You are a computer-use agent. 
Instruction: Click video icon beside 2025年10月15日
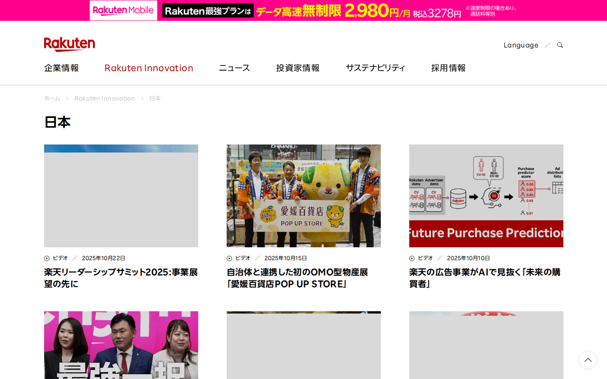click(230, 258)
